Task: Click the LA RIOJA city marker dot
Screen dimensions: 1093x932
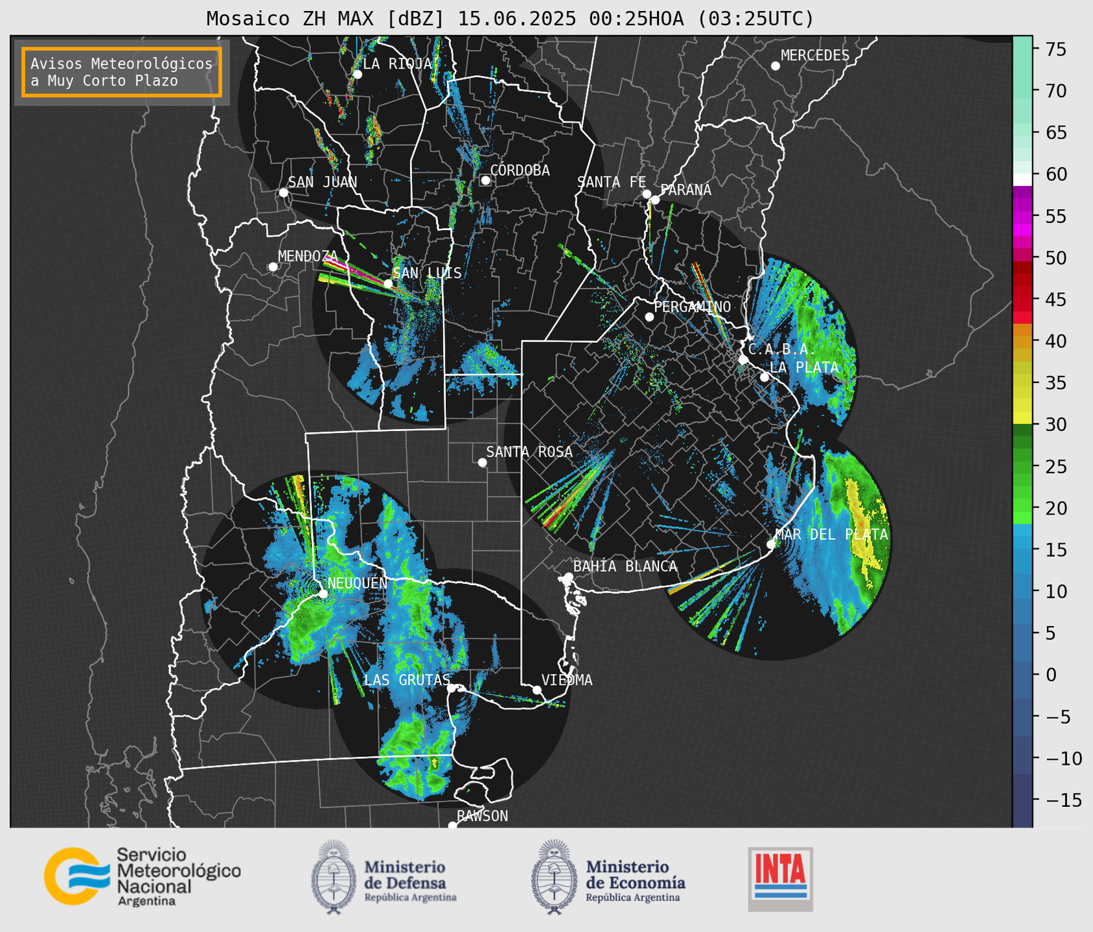Action: [358, 75]
